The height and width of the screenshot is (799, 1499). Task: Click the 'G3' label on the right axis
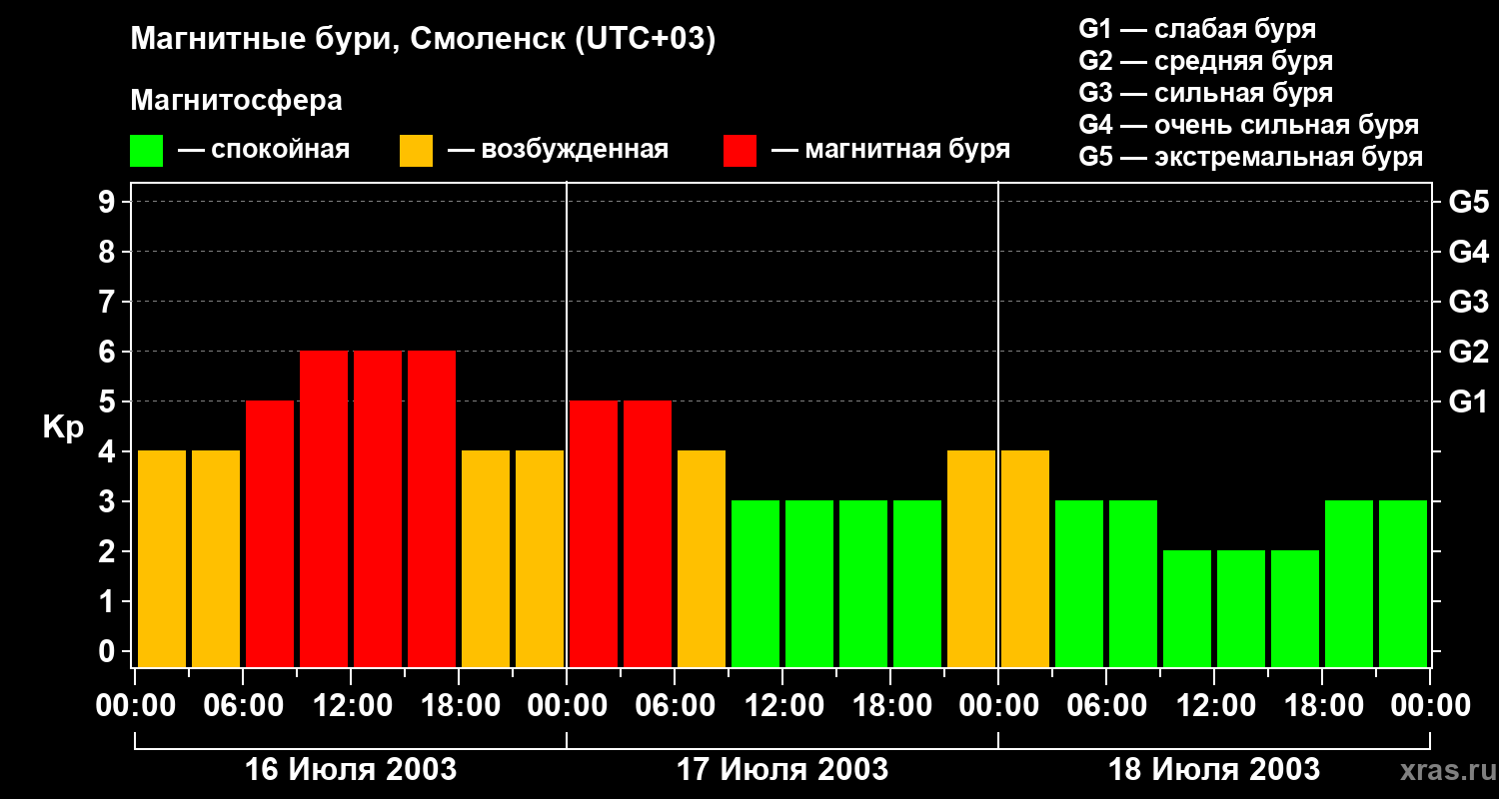(1468, 303)
